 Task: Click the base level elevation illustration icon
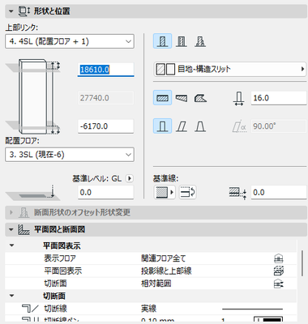pyautogui.click(x=32, y=193)
